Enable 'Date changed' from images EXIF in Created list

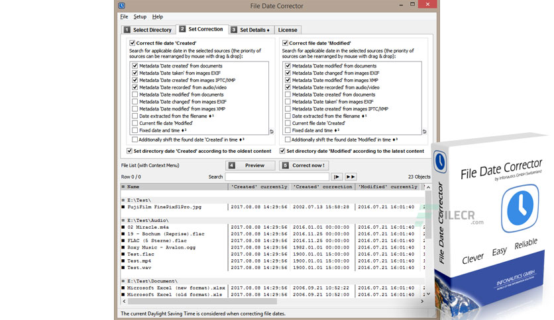135,102
